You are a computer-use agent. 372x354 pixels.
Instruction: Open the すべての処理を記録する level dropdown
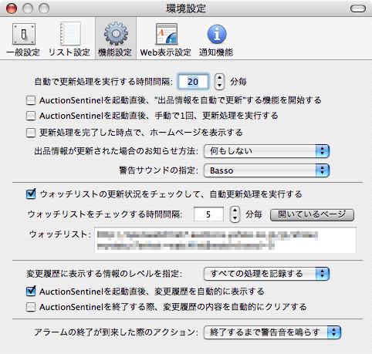click(x=266, y=274)
